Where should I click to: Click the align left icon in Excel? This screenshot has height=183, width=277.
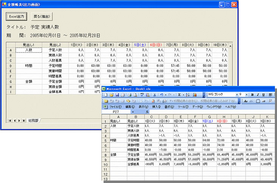[x=270, y=95]
